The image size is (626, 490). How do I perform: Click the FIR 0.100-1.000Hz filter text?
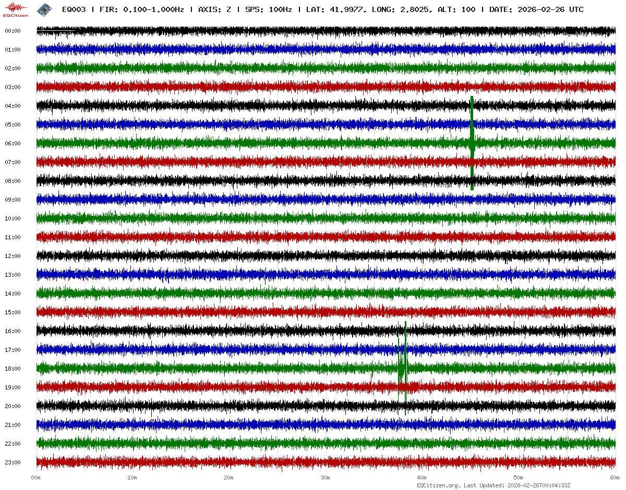point(141,9)
